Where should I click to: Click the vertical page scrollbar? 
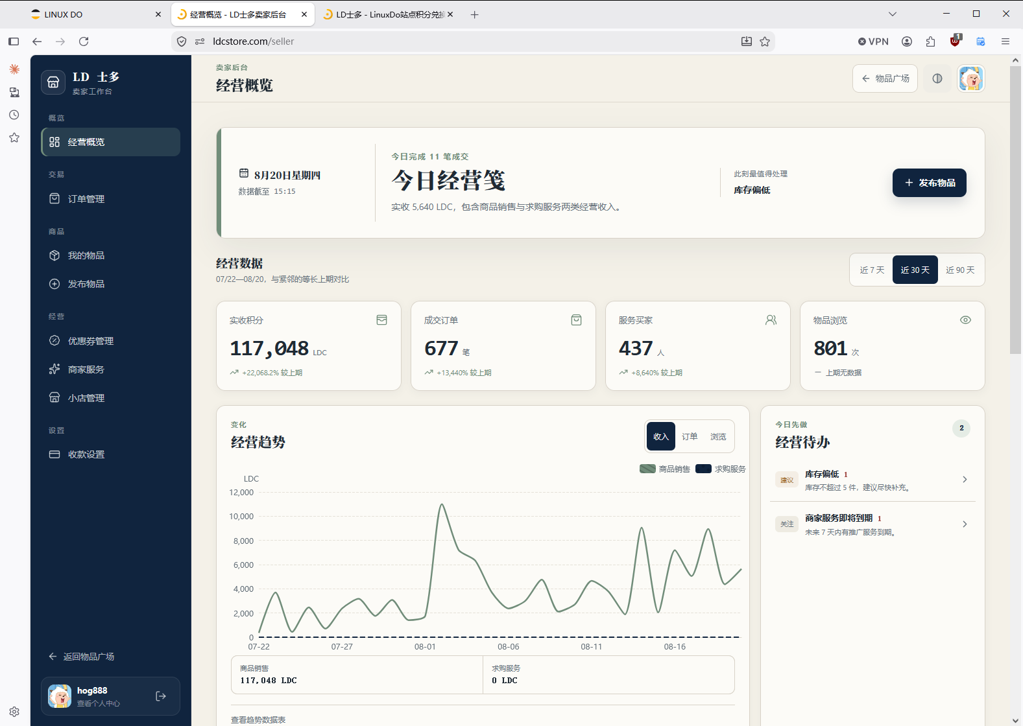point(1015,209)
